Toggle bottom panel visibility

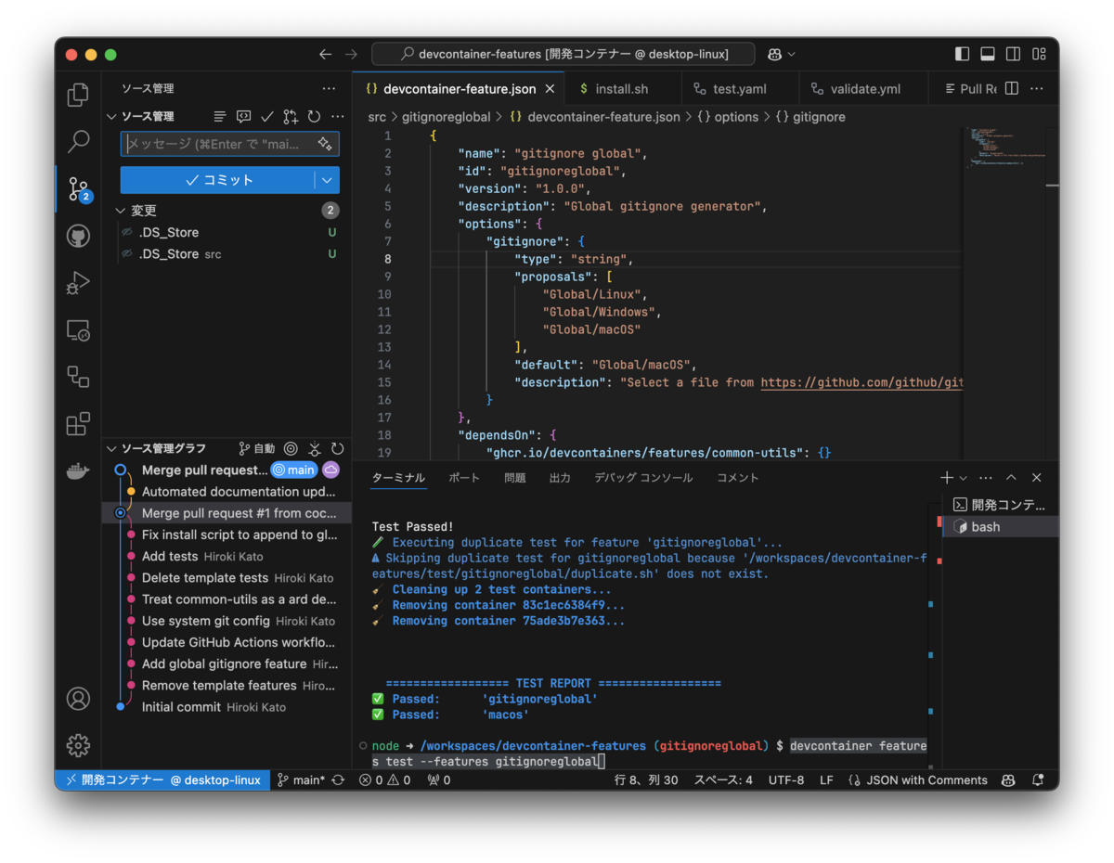[988, 55]
